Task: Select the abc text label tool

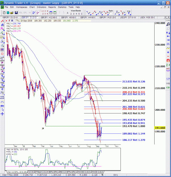Action: click(2, 106)
